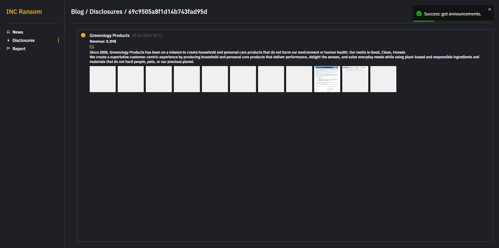This screenshot has width=499, height=248.
Task: Select the Disclosures sidebar item
Action: [23, 41]
